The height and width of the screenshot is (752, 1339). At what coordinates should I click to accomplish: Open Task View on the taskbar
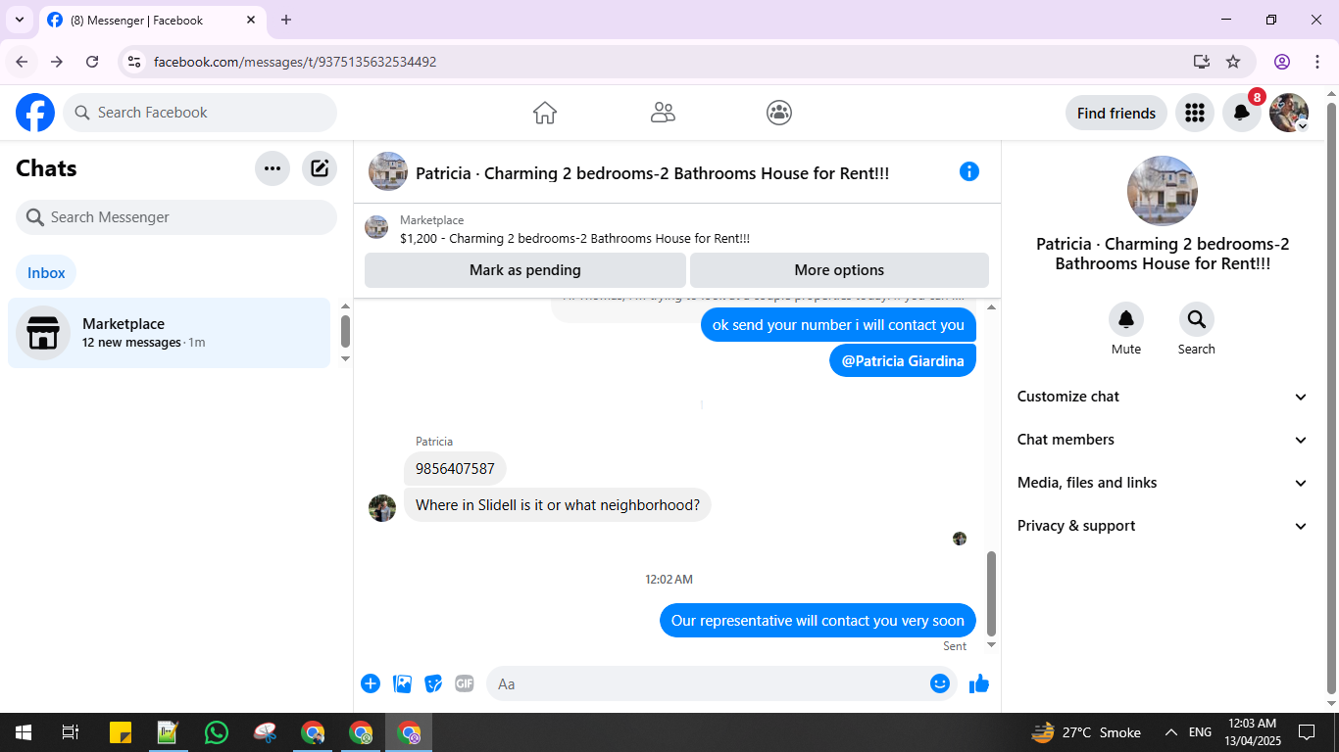pyautogui.click(x=71, y=732)
